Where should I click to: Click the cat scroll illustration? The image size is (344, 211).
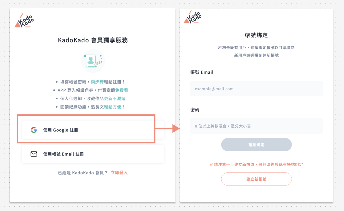pos(93,61)
